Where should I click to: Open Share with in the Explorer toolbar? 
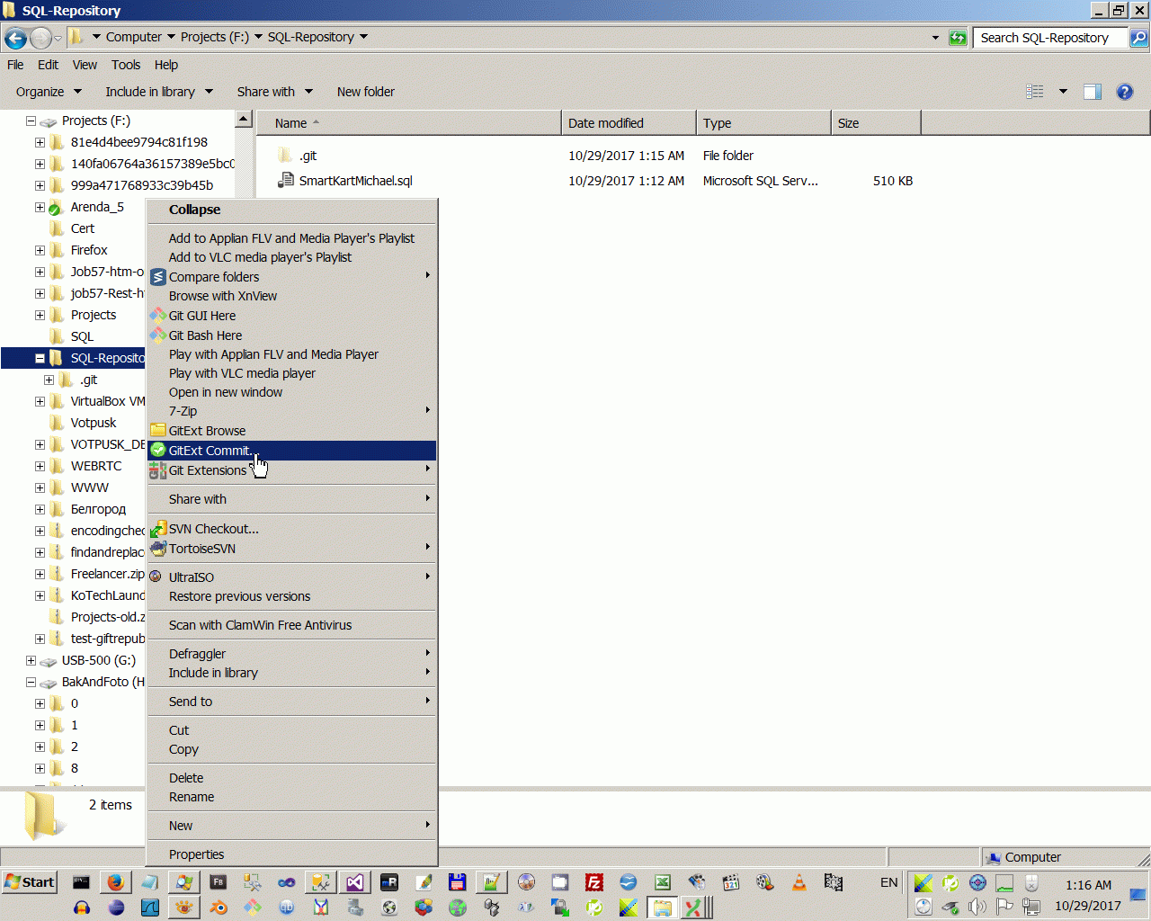coord(275,92)
